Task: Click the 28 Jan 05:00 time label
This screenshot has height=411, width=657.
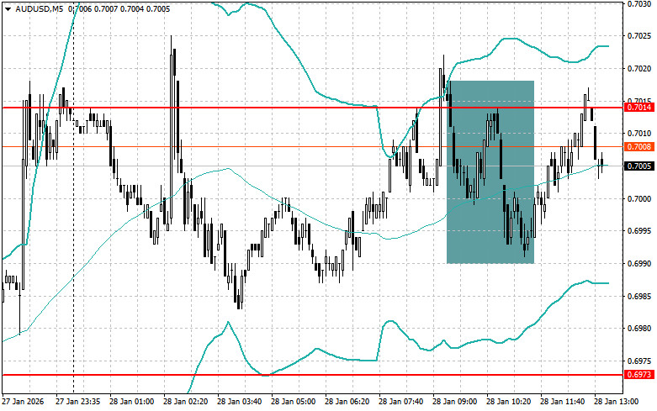Action: tap(294, 402)
